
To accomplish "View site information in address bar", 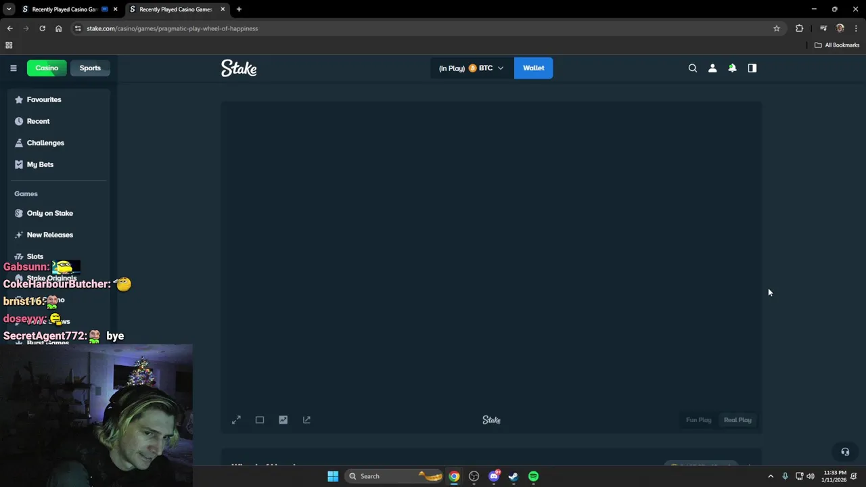I will click(x=78, y=28).
